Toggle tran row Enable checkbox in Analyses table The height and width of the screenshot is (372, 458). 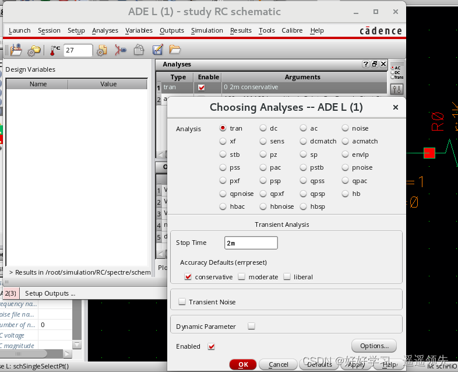click(x=201, y=87)
